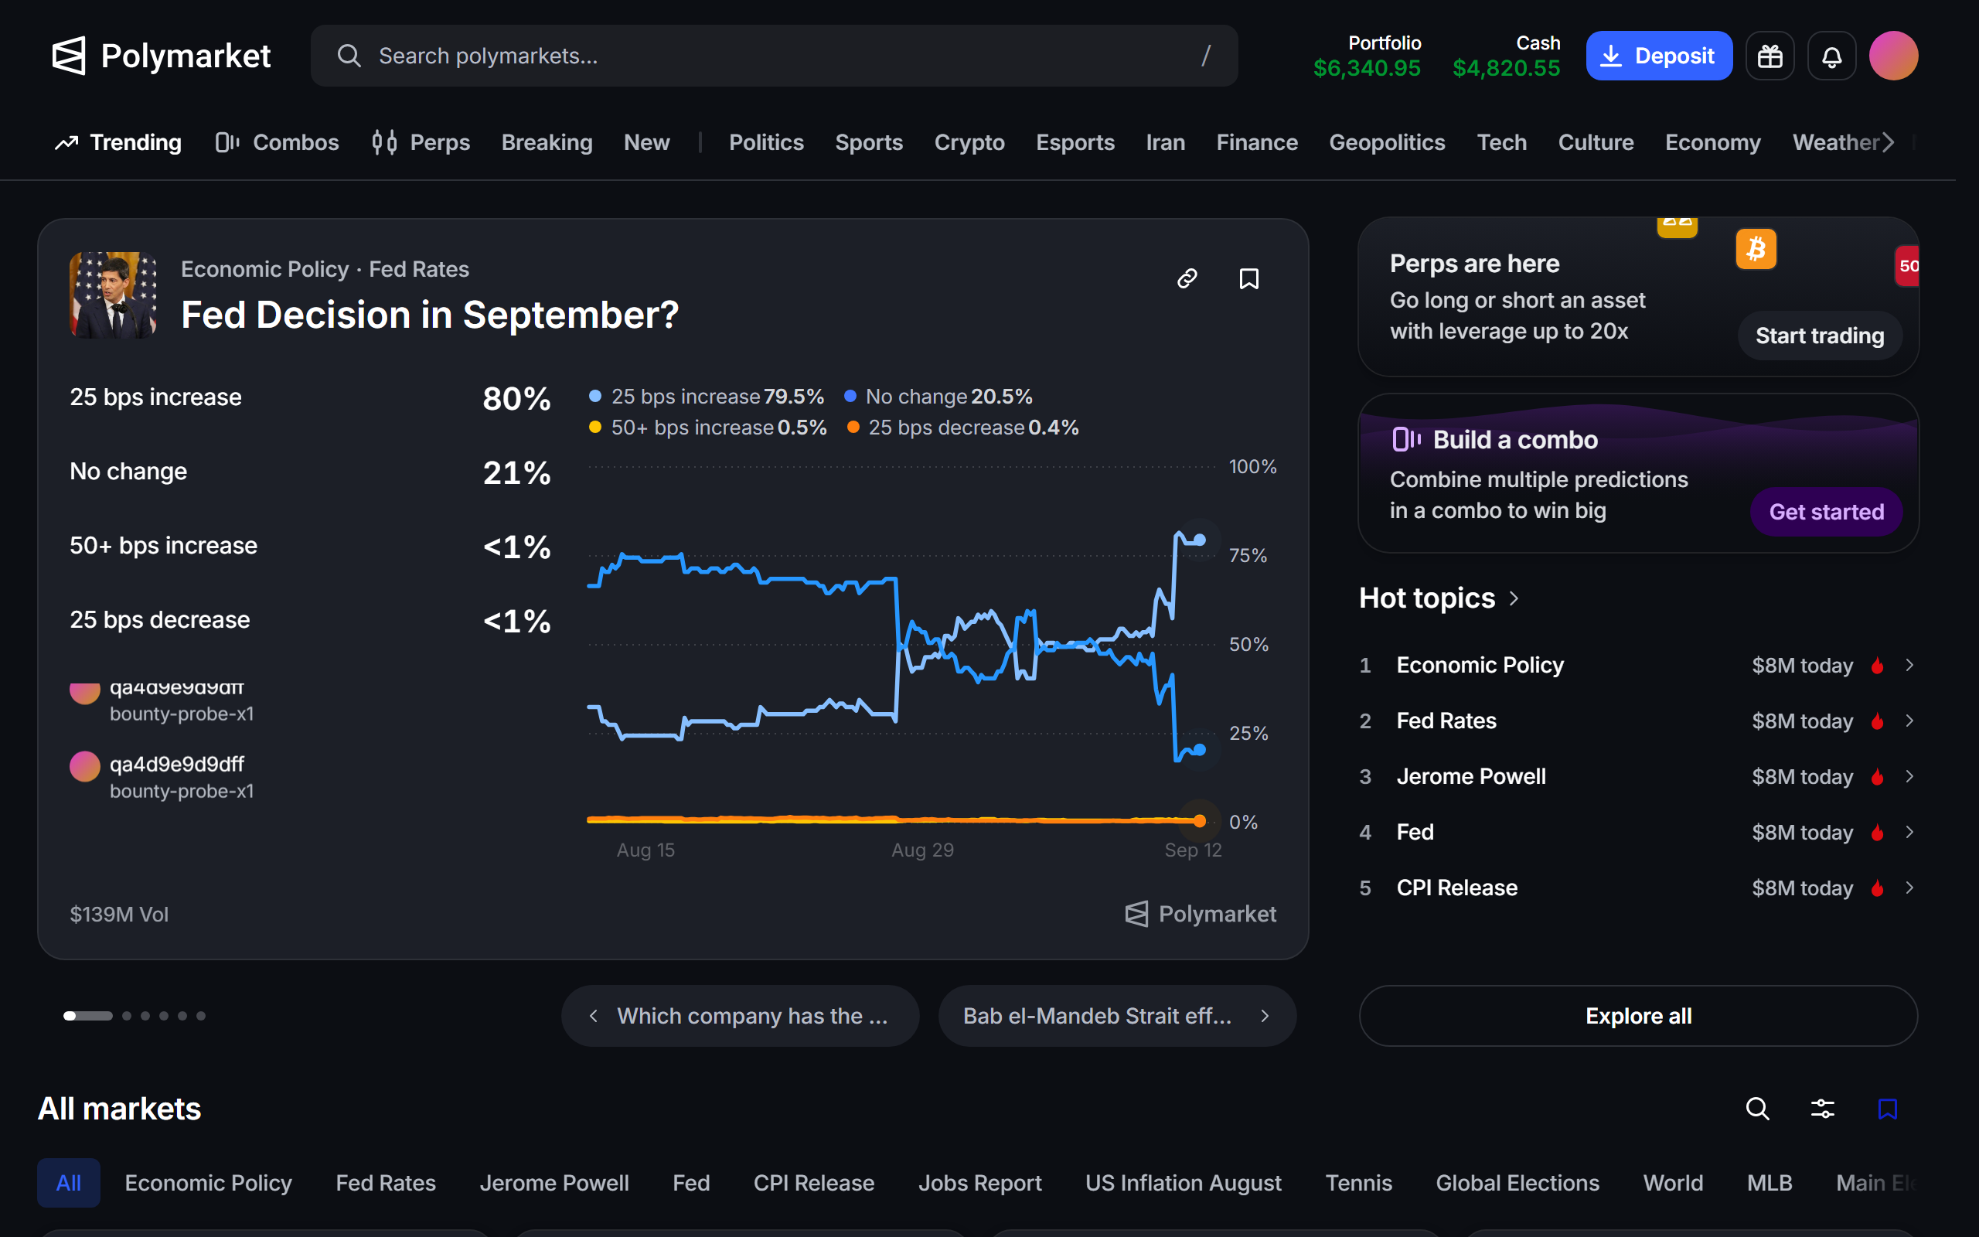Click the Bitcoin icon in Perps banner
Image resolution: width=1979 pixels, height=1237 pixels.
pos(1756,249)
